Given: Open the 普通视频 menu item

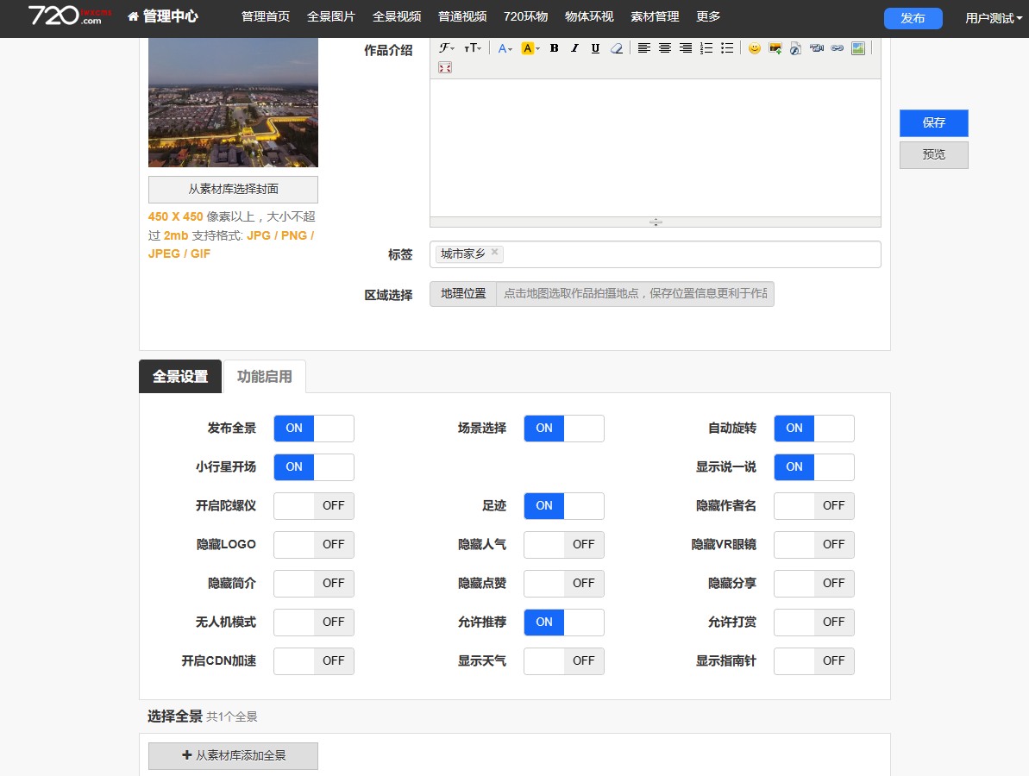Looking at the screenshot, I should (462, 16).
